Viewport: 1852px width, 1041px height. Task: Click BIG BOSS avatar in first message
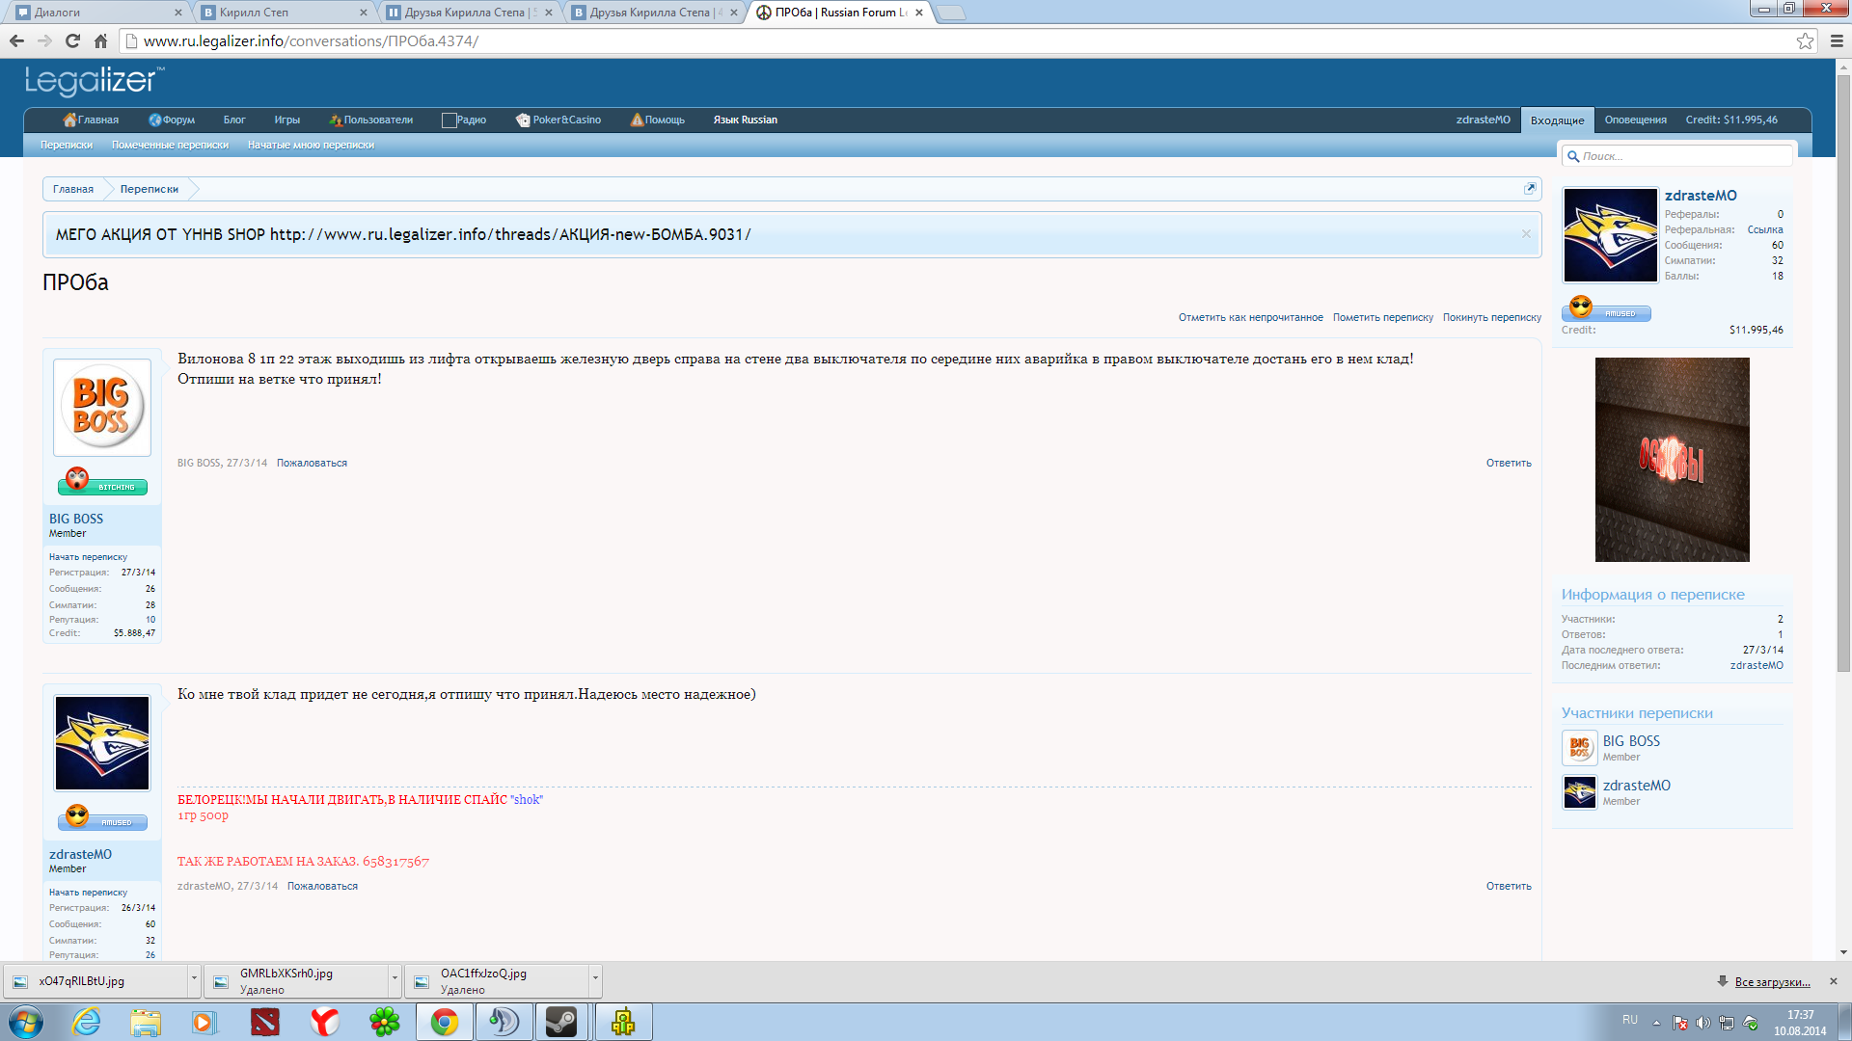coord(102,408)
